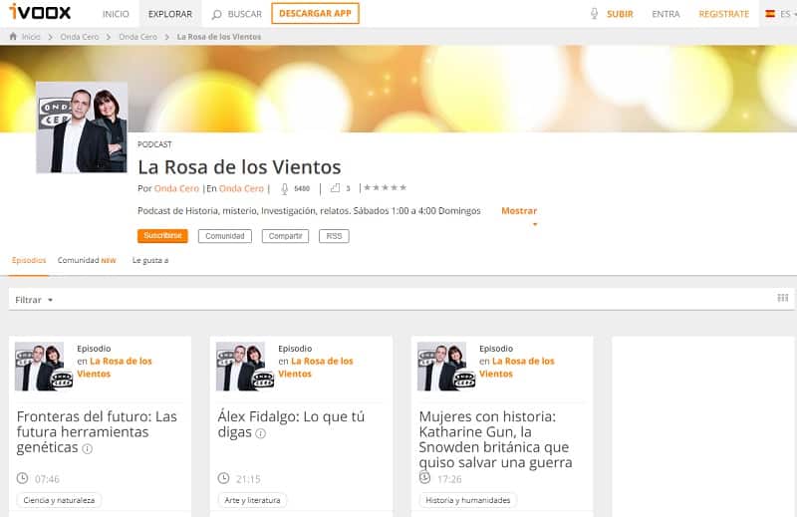
Task: Click info icon next to 'digas'
Action: 260,433
